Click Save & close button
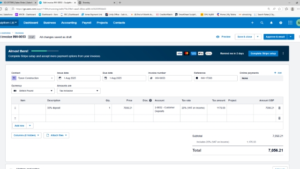This screenshot has width=300, height=169. pos(245,37)
